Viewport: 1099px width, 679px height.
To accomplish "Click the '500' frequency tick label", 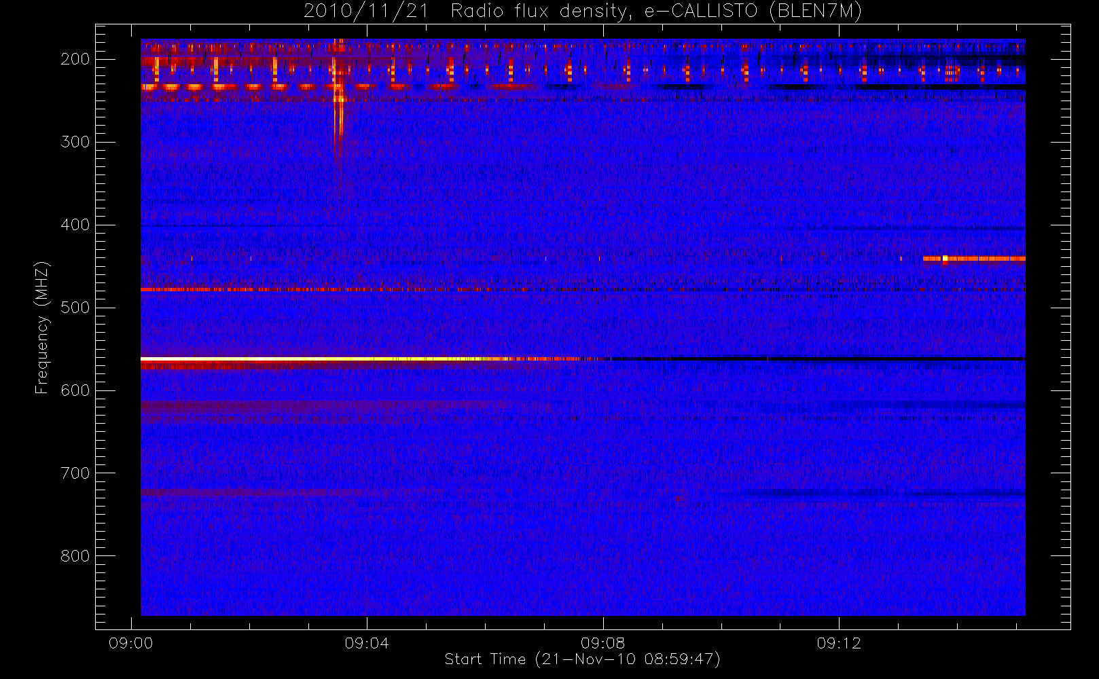I will click(x=75, y=308).
